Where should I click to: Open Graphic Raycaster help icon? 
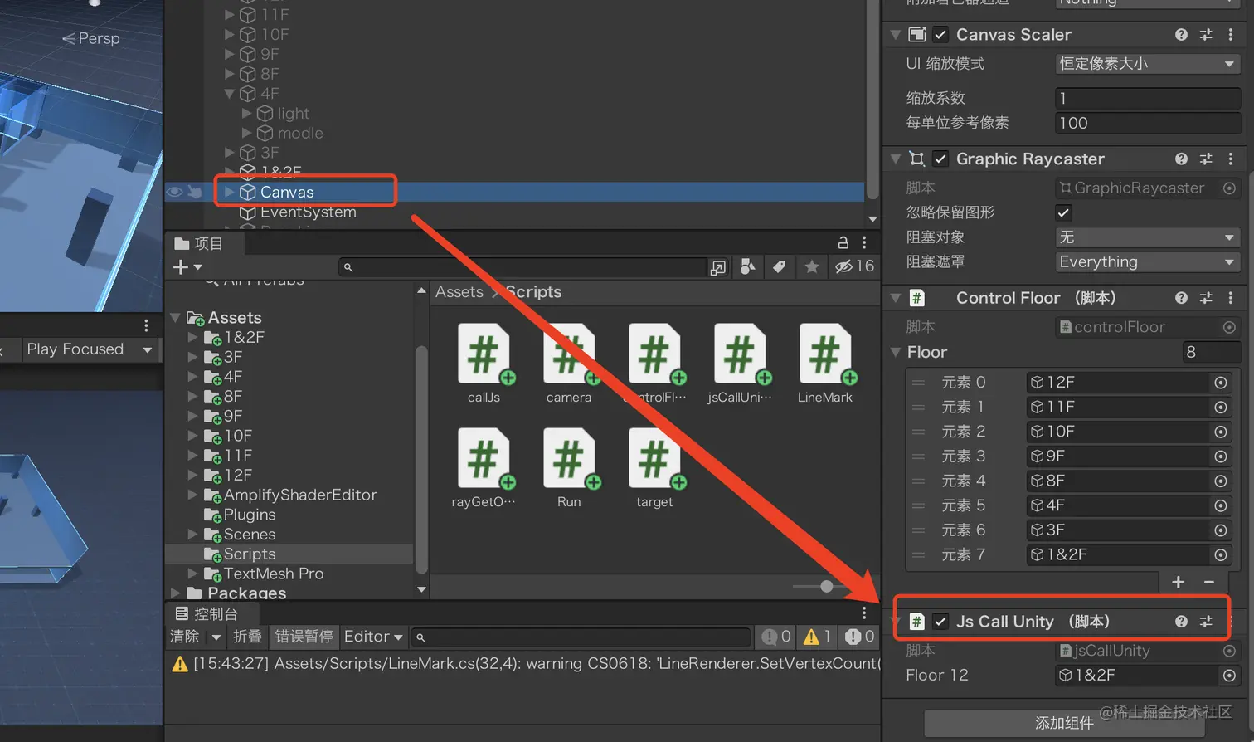point(1181,159)
